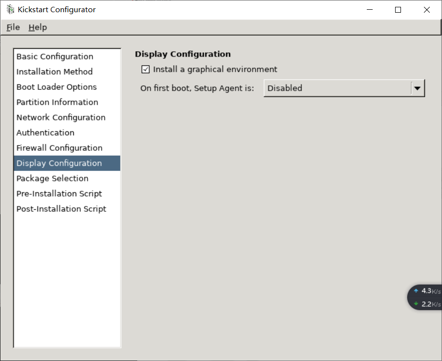Click the Kickstart Configurator title bar icon
This screenshot has width=442, height=361.
pyautogui.click(x=10, y=9)
